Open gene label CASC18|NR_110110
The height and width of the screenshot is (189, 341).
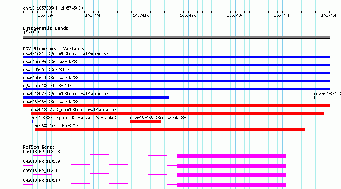pos(41,180)
